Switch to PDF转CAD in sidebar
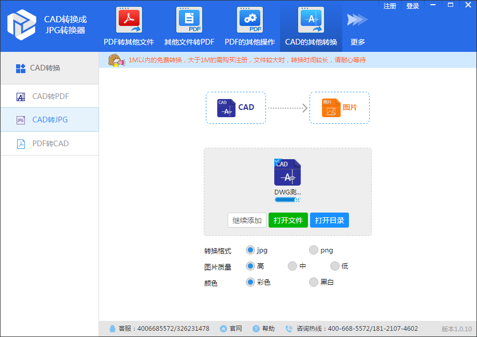This screenshot has height=337, width=477. [x=50, y=144]
